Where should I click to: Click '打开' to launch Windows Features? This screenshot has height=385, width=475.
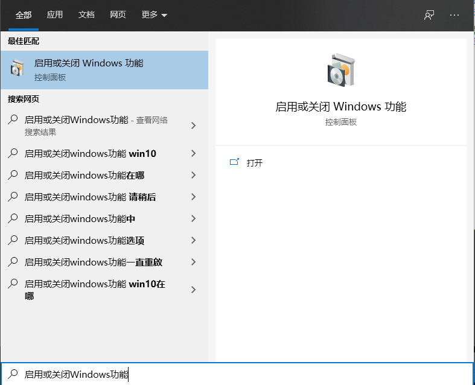click(x=255, y=163)
